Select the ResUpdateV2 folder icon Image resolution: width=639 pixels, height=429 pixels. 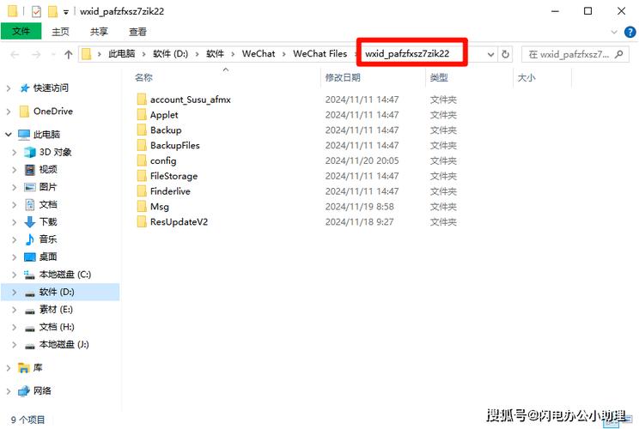pyautogui.click(x=142, y=221)
